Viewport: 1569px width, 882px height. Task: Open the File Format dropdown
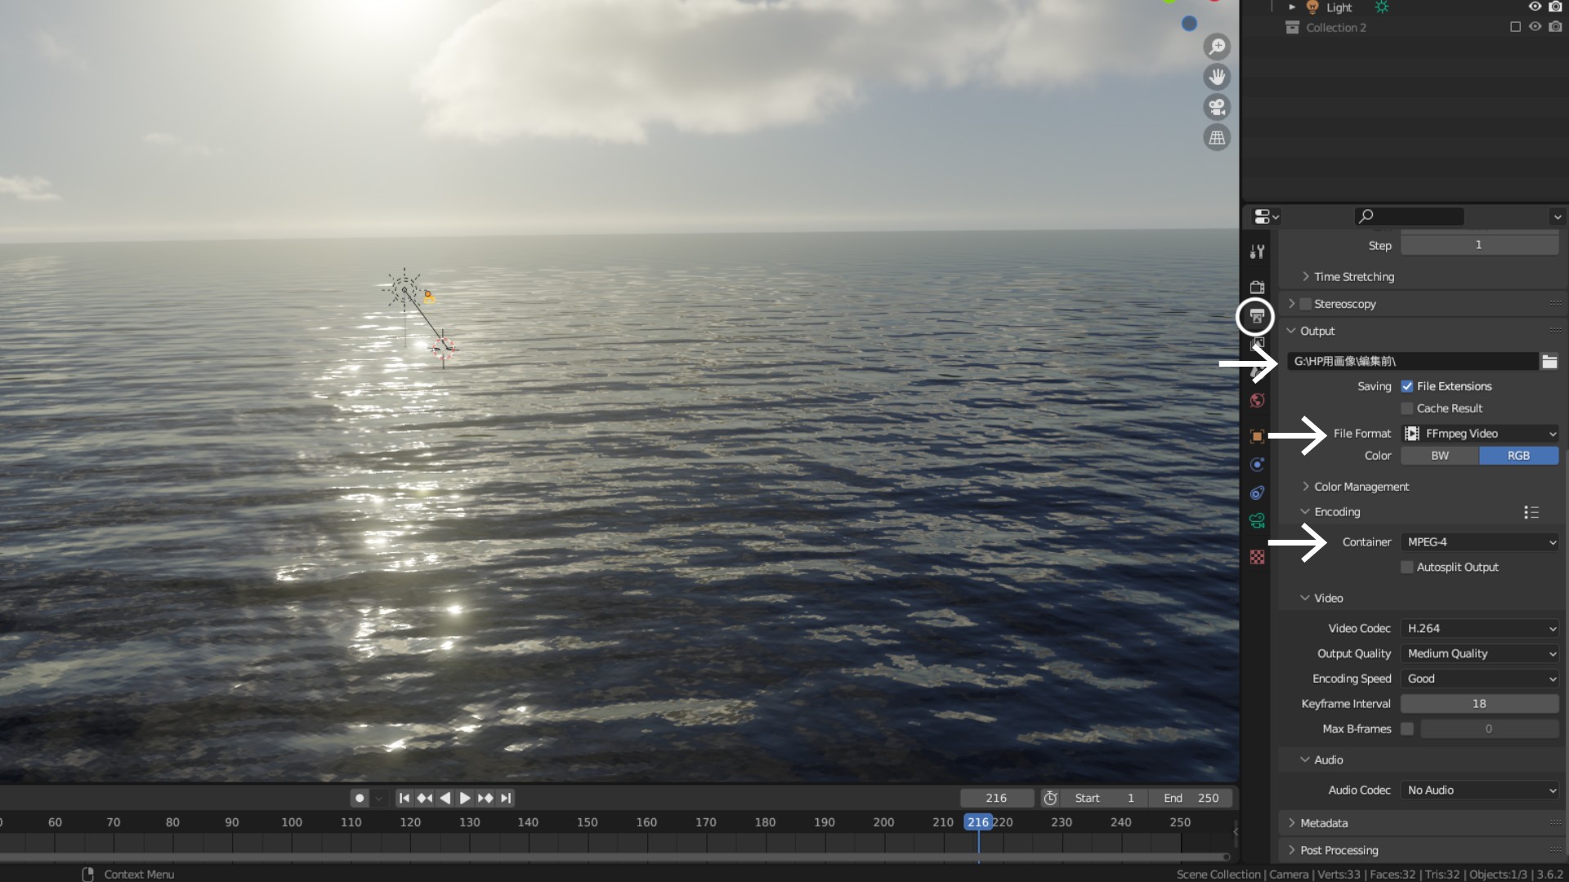pyautogui.click(x=1480, y=434)
